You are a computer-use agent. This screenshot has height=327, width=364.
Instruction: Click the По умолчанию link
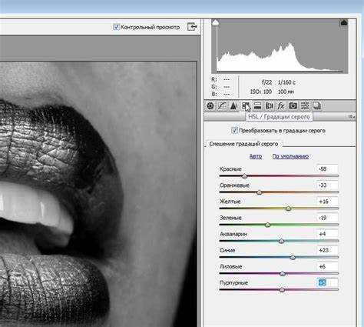tap(290, 156)
